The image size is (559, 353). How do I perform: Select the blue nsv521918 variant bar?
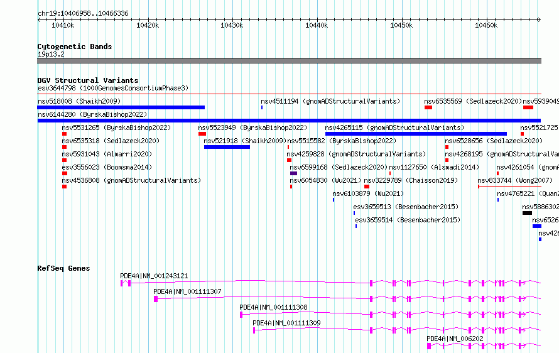tap(227, 147)
